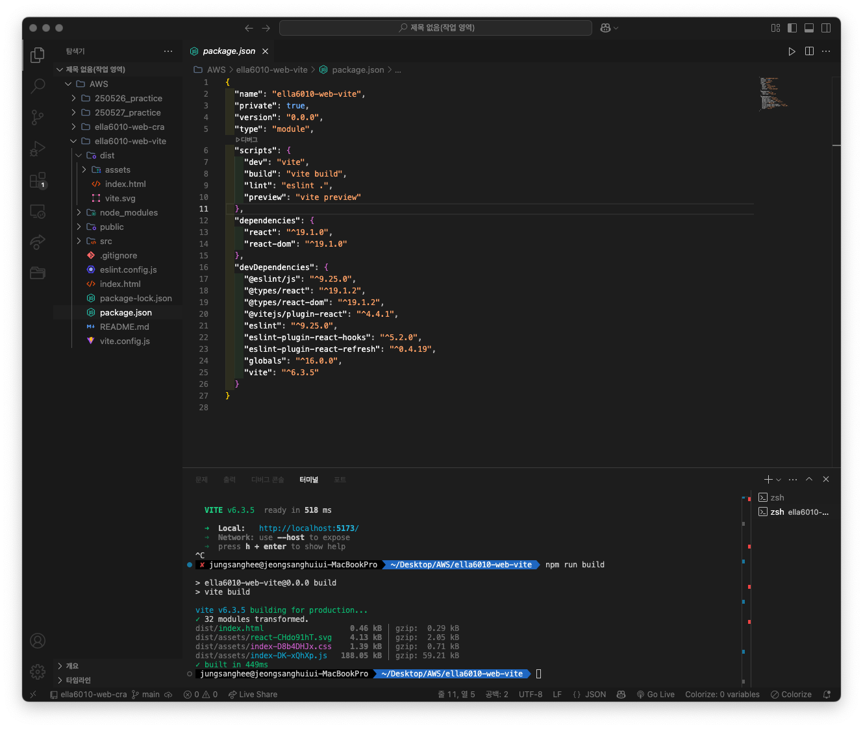Open Run and Debug view
This screenshot has width=863, height=729.
click(x=38, y=149)
